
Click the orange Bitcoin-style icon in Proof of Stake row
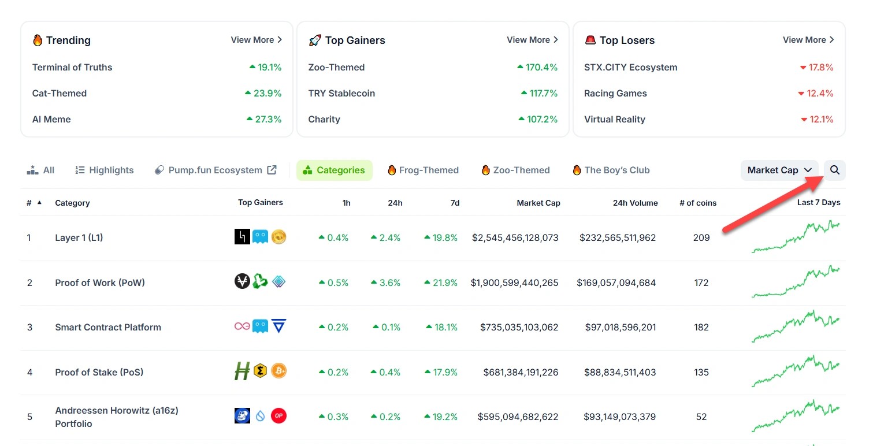point(278,371)
